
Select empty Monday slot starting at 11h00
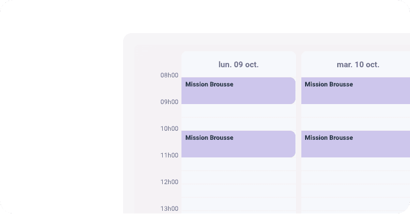239,164
